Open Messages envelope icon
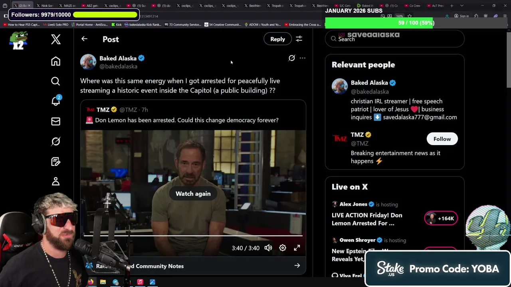Screen dimensions: 511x287 pos(55,121)
